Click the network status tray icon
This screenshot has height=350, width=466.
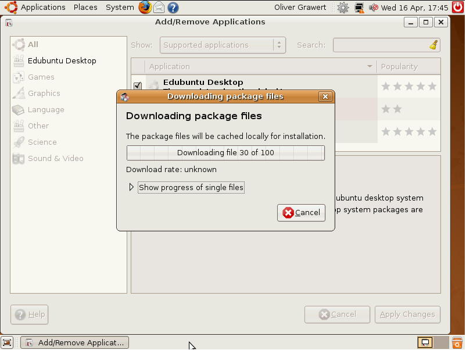coord(359,8)
